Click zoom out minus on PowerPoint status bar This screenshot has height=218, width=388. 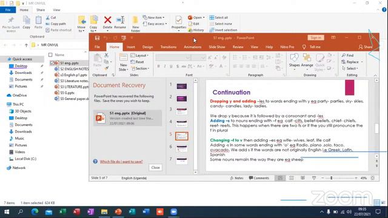coord(323,178)
